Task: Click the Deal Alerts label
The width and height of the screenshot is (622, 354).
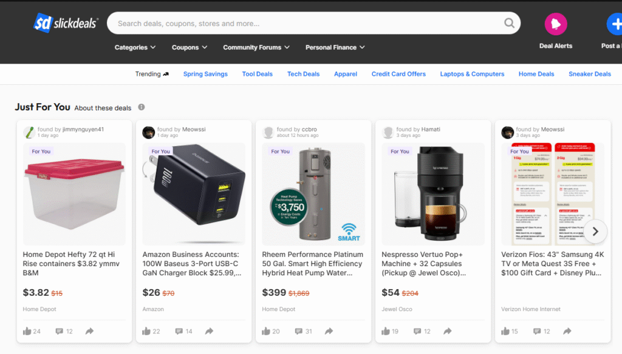Action: (556, 46)
